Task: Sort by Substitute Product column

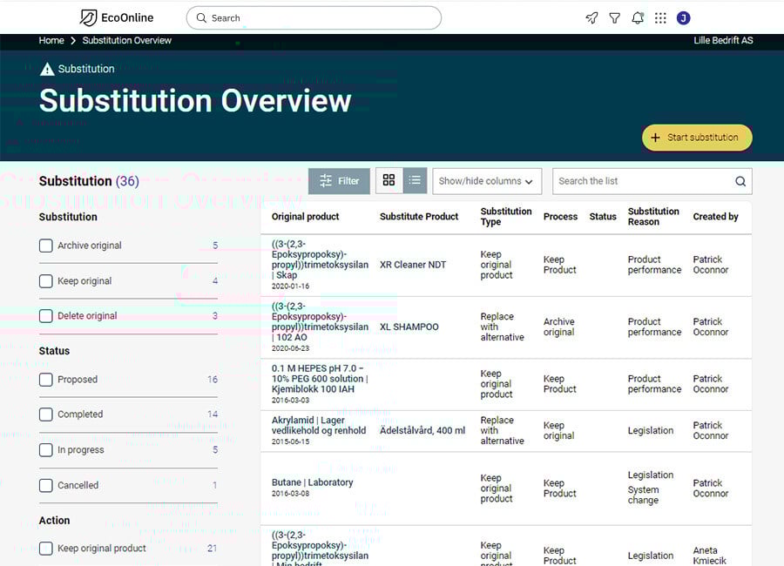Action: [x=419, y=217]
